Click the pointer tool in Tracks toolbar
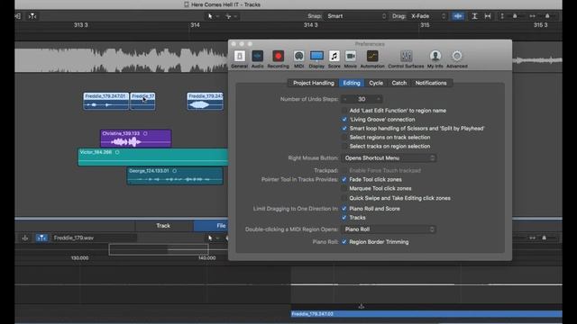The image size is (577, 324). pos(210,16)
